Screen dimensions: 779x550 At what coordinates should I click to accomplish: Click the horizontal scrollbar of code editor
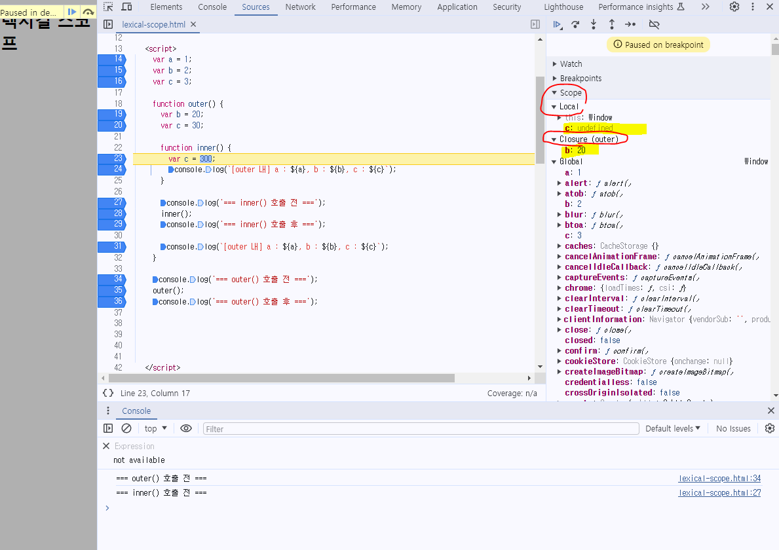[x=281, y=378]
